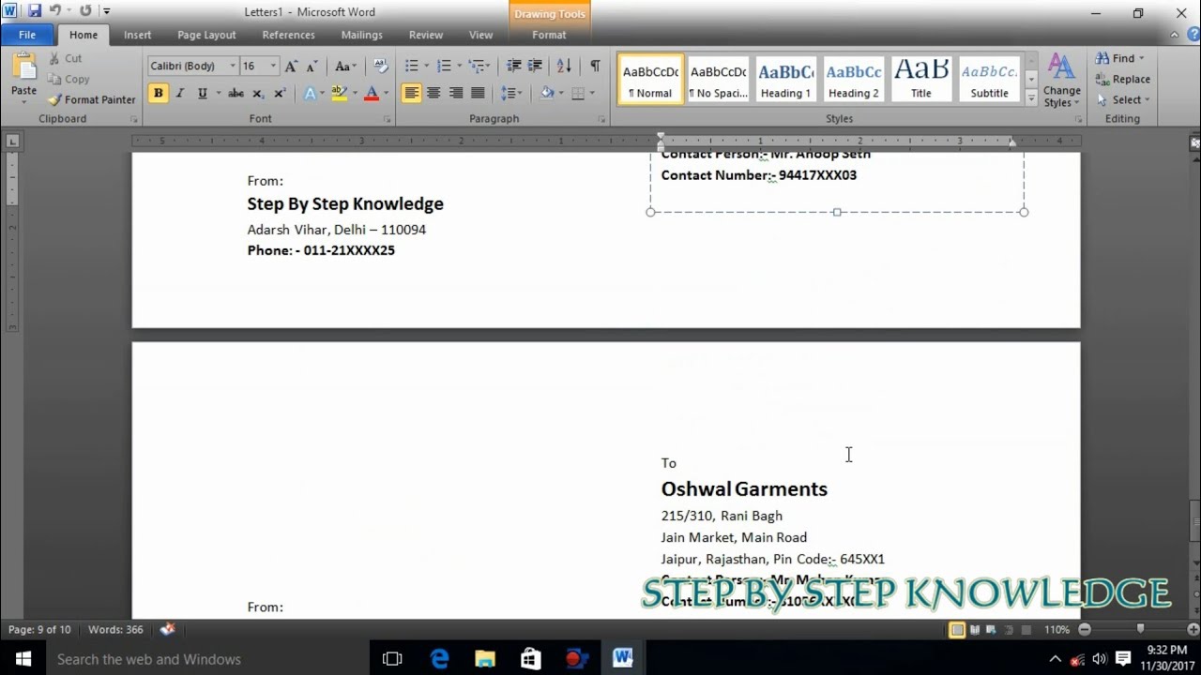
Task: Switch to Print Layout view
Action: tap(957, 629)
